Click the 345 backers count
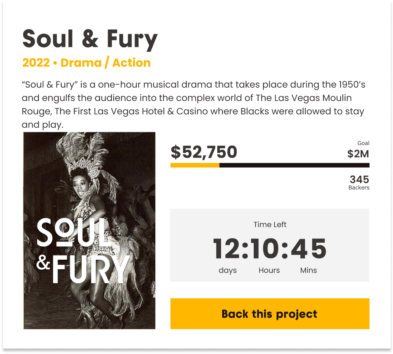This screenshot has width=393, height=354. tap(359, 179)
